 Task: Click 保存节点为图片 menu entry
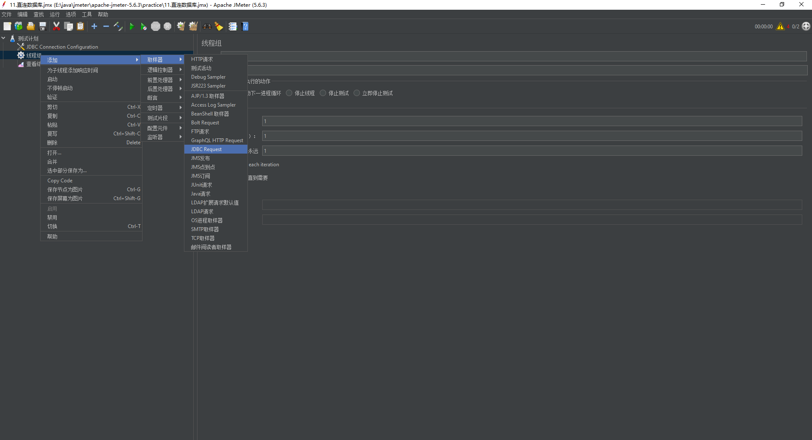pos(91,190)
